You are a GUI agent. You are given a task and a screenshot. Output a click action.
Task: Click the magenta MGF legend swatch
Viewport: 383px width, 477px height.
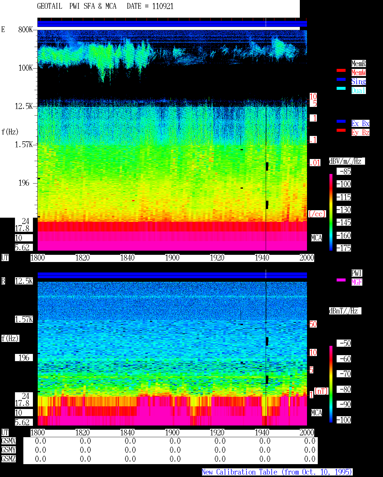tap(341, 280)
